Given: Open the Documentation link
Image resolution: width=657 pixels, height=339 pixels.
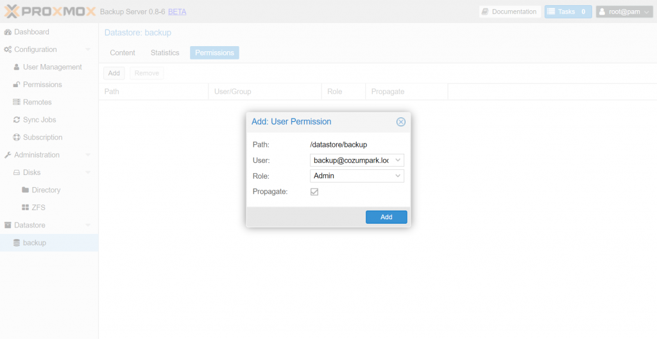Looking at the screenshot, I should 510,12.
